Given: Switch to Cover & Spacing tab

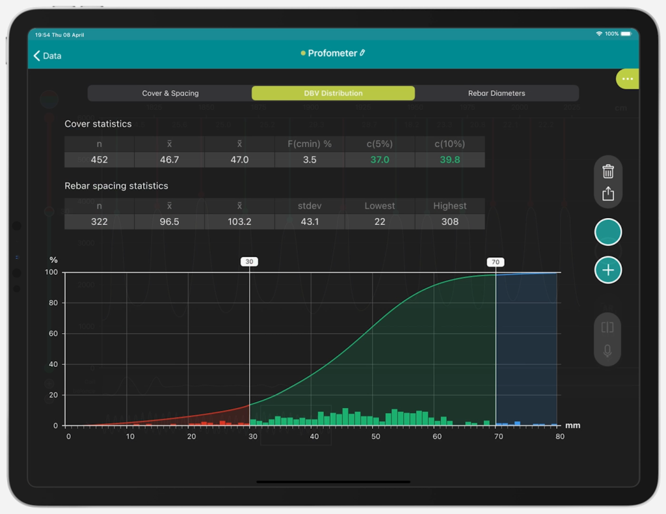Looking at the screenshot, I should (170, 93).
